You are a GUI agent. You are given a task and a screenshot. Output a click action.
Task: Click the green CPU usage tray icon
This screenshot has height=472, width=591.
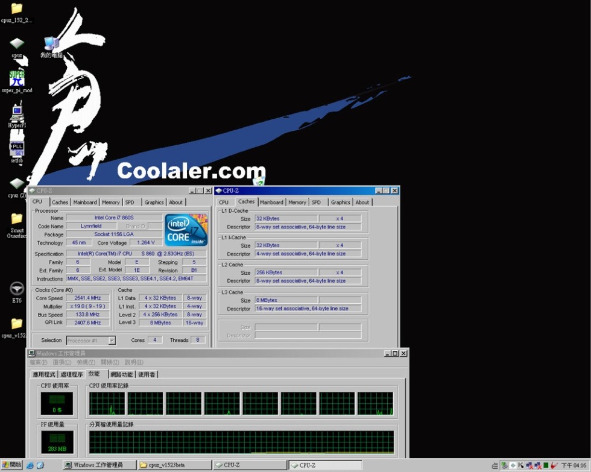546,466
